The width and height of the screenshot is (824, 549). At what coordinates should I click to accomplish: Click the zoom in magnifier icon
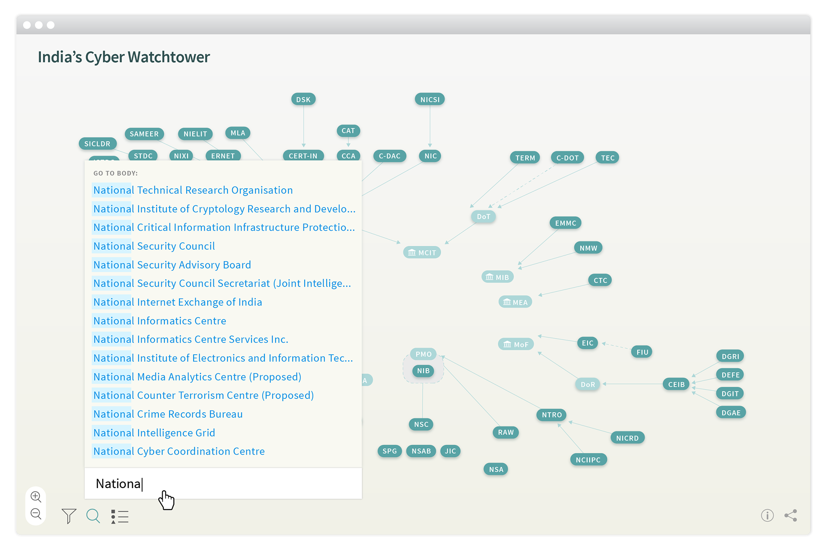36,497
